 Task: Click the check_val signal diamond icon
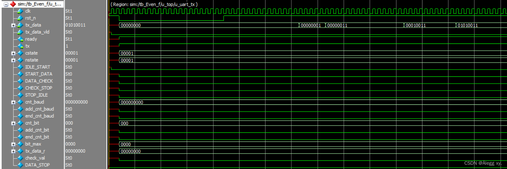click(x=20, y=158)
